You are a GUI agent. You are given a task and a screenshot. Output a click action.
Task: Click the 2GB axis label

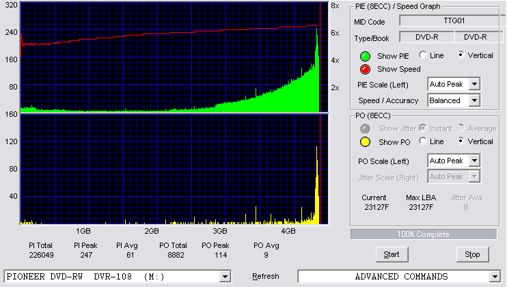(x=151, y=231)
